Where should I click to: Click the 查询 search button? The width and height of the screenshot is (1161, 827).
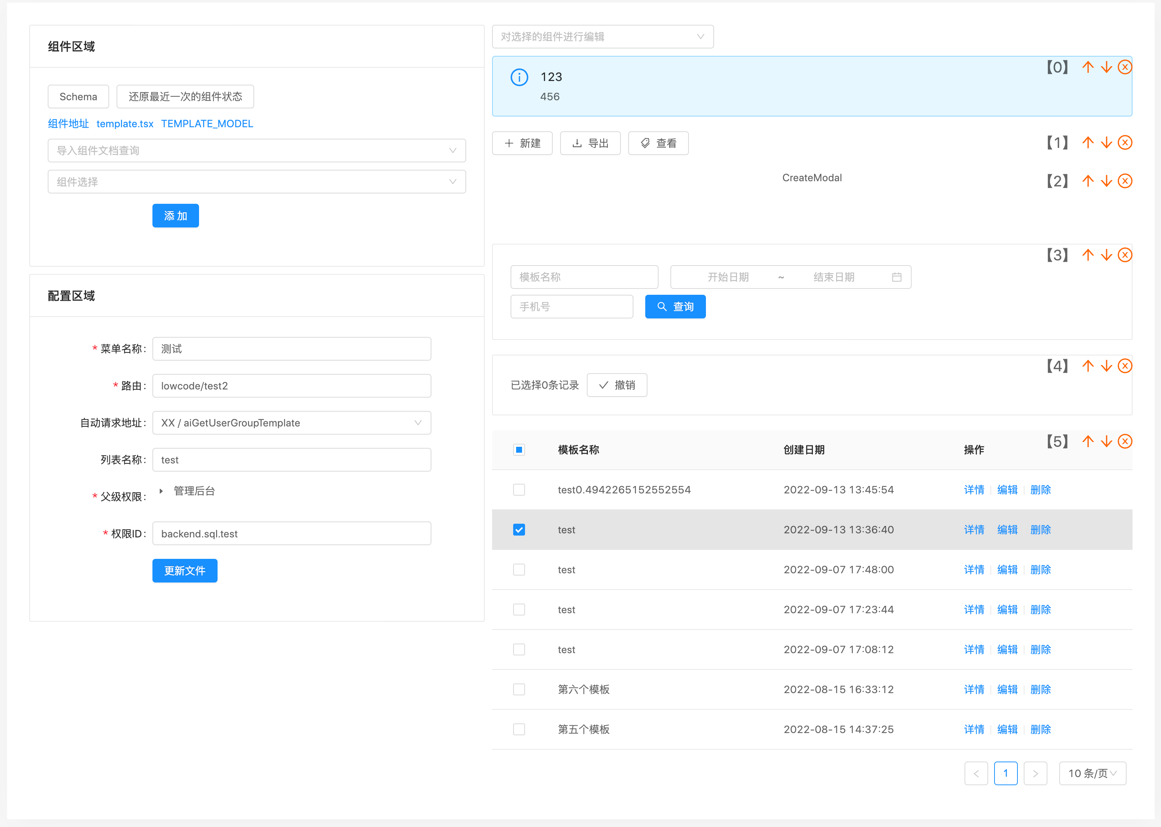[675, 307]
